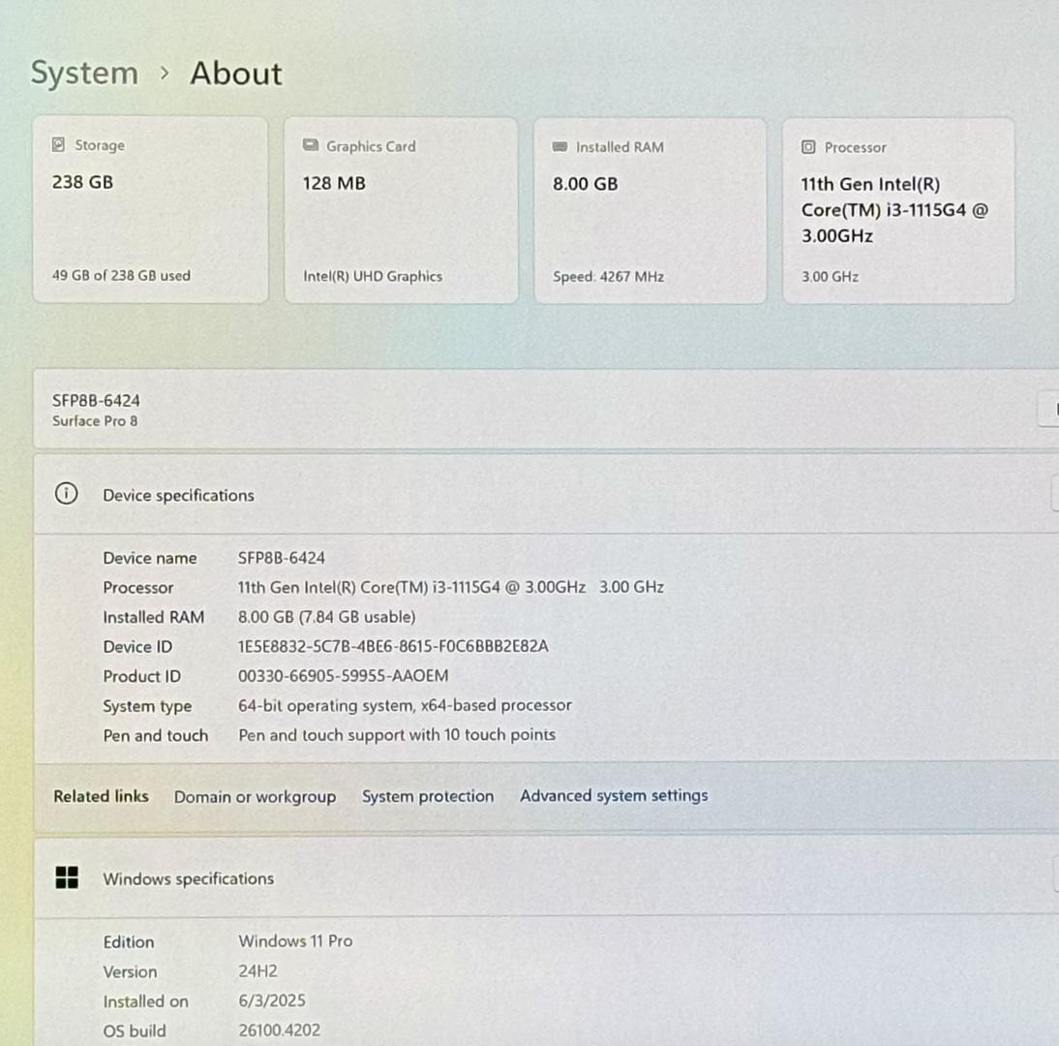Open Advanced system settings link
This screenshot has height=1046, width=1059.
click(x=614, y=795)
